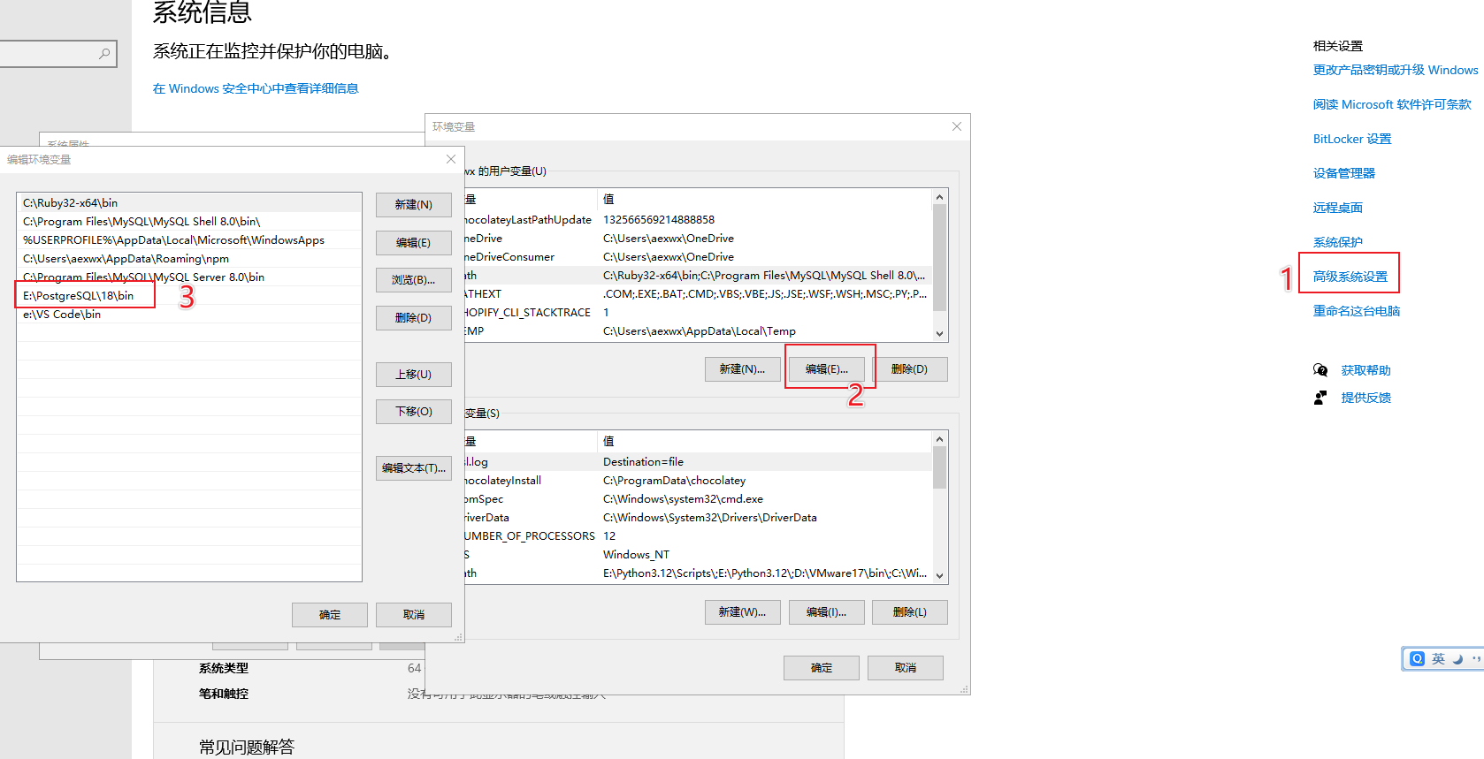Click Move Up button
1484x759 pixels.
[414, 375]
